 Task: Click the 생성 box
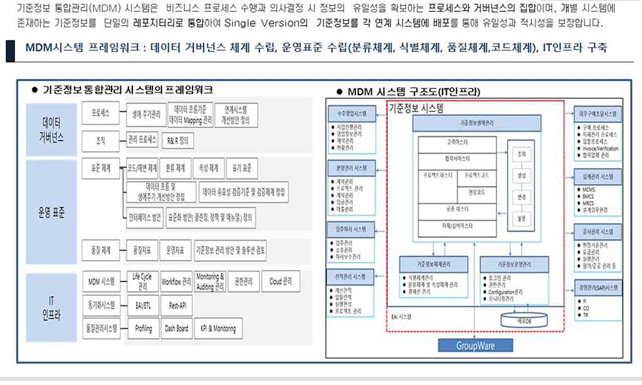coord(521,176)
